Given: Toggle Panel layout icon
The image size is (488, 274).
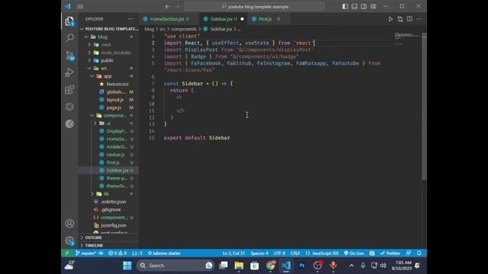Looking at the screenshot, I should (x=354, y=7).
